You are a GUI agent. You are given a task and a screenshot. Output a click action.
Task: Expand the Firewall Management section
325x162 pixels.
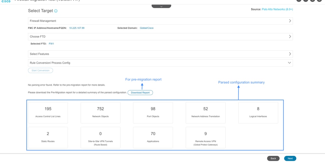click(160, 21)
